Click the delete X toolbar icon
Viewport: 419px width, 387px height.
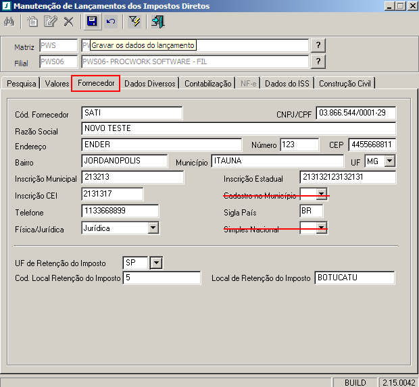click(x=68, y=22)
